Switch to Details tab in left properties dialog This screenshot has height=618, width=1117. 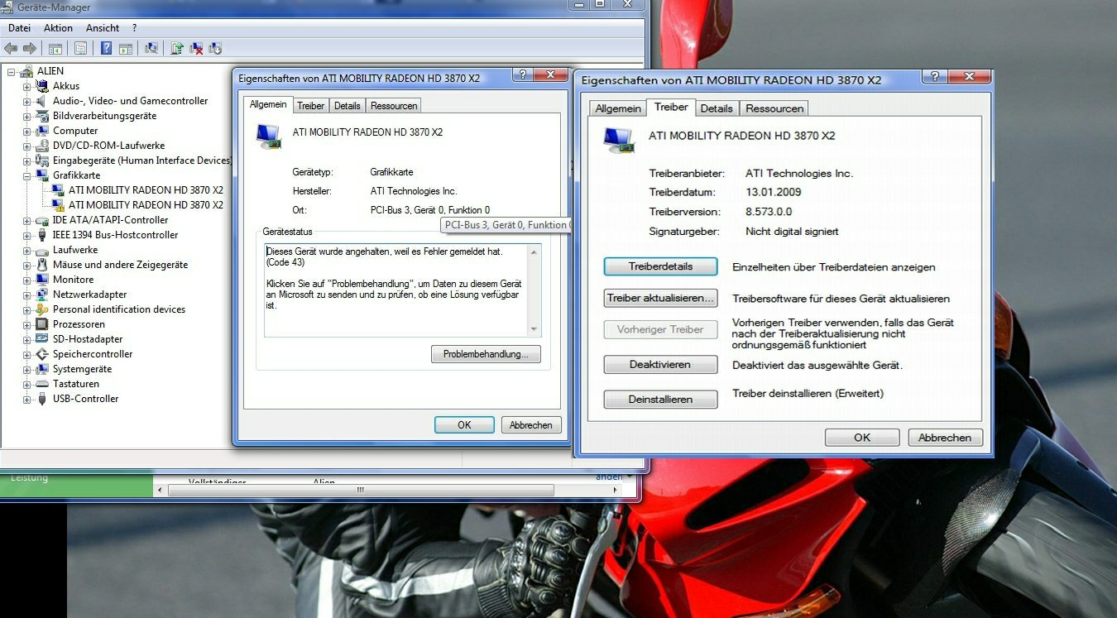click(347, 106)
